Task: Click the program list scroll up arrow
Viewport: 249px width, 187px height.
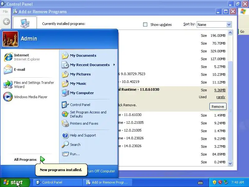Action: click(230, 33)
